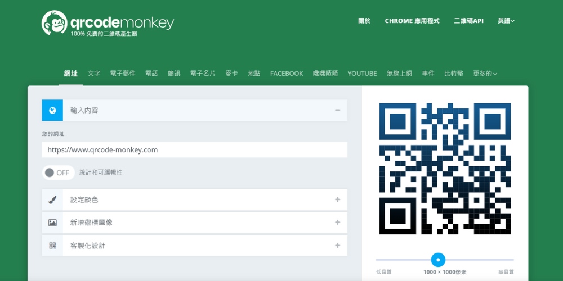Viewport: 563px width, 281px height.
Task: Open the 二維碼API link
Action: [468, 21]
